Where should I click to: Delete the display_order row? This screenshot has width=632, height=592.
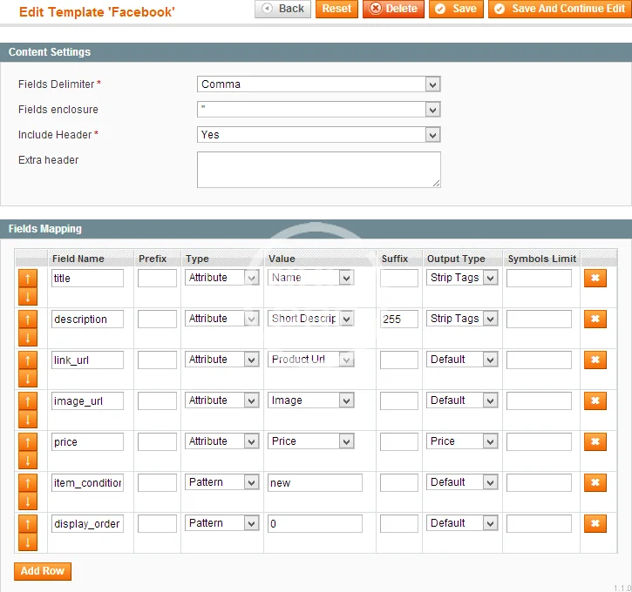595,523
